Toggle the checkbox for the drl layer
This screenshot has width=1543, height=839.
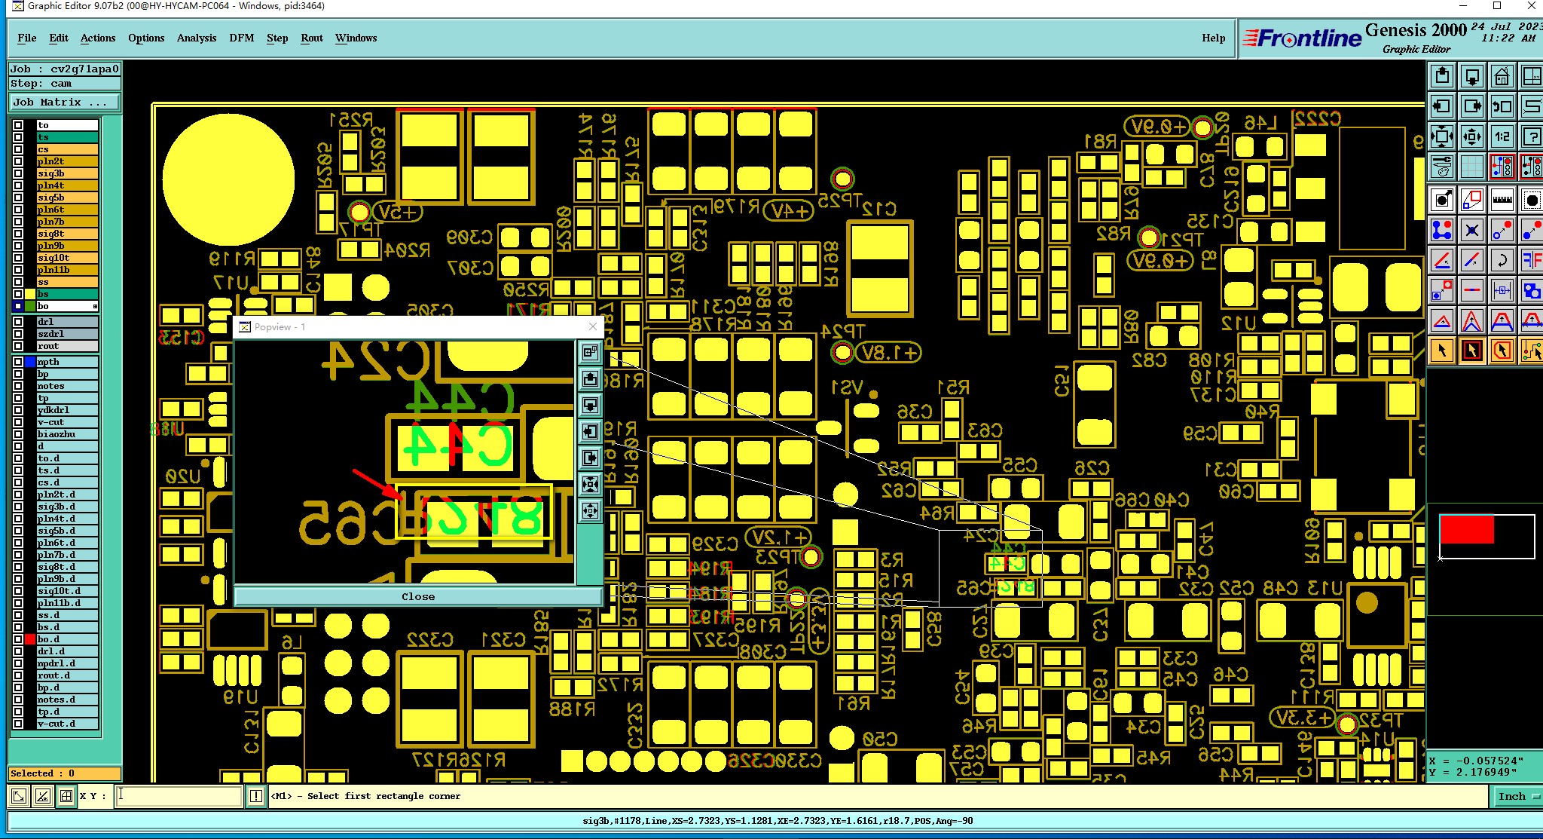pyautogui.click(x=18, y=322)
